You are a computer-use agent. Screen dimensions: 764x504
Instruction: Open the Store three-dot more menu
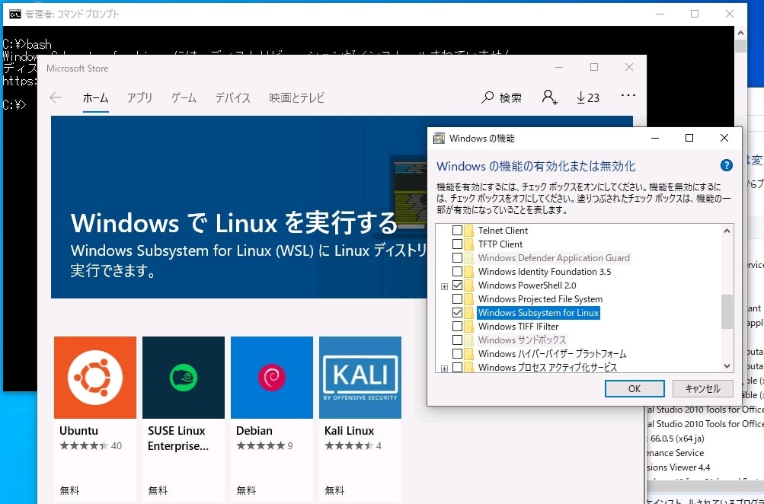(x=628, y=95)
